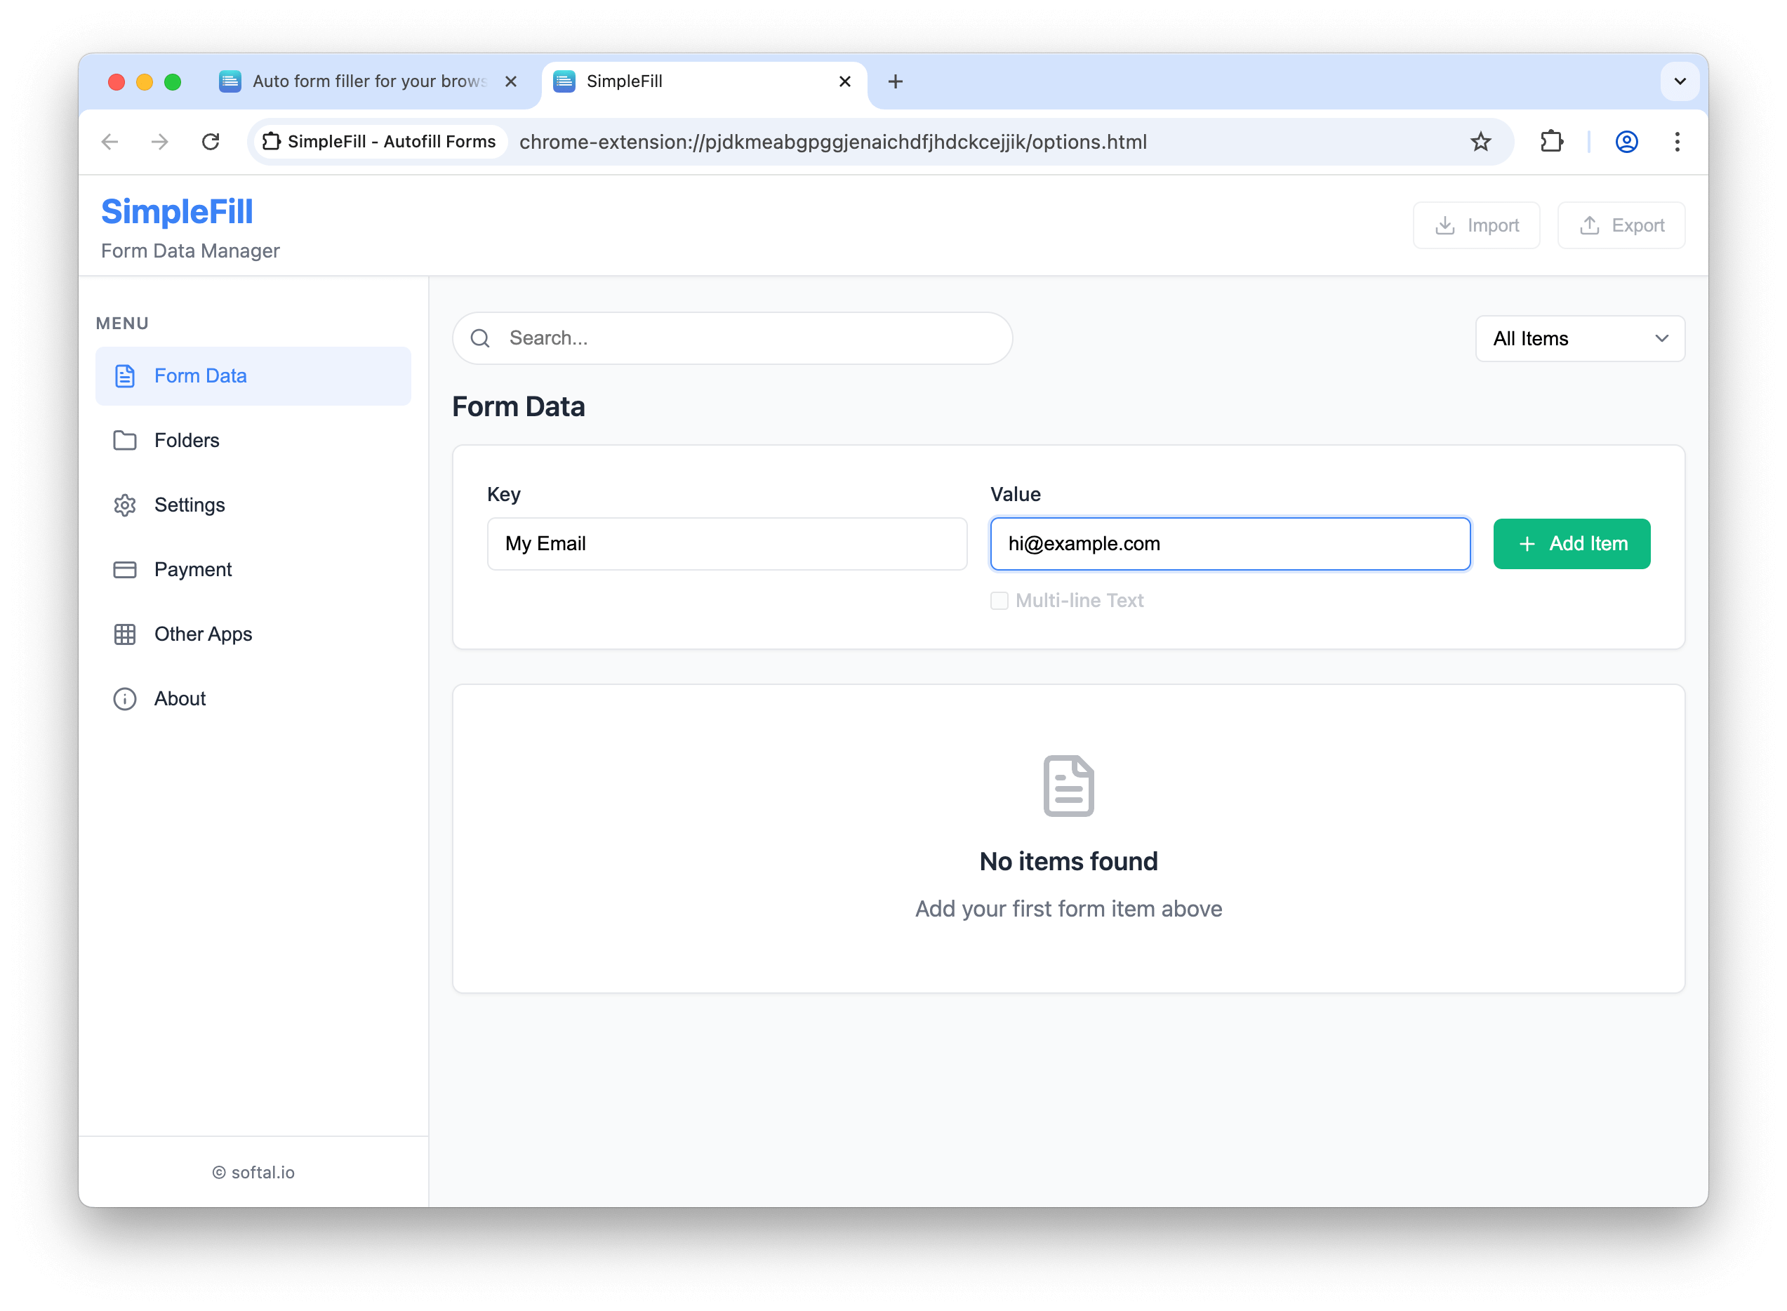1787x1311 pixels.
Task: Click the Folders folder icon
Action: [x=124, y=441]
